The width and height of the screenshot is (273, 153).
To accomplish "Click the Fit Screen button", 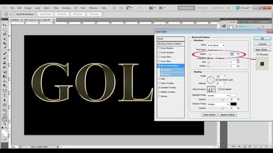I will [x=62, y=14].
